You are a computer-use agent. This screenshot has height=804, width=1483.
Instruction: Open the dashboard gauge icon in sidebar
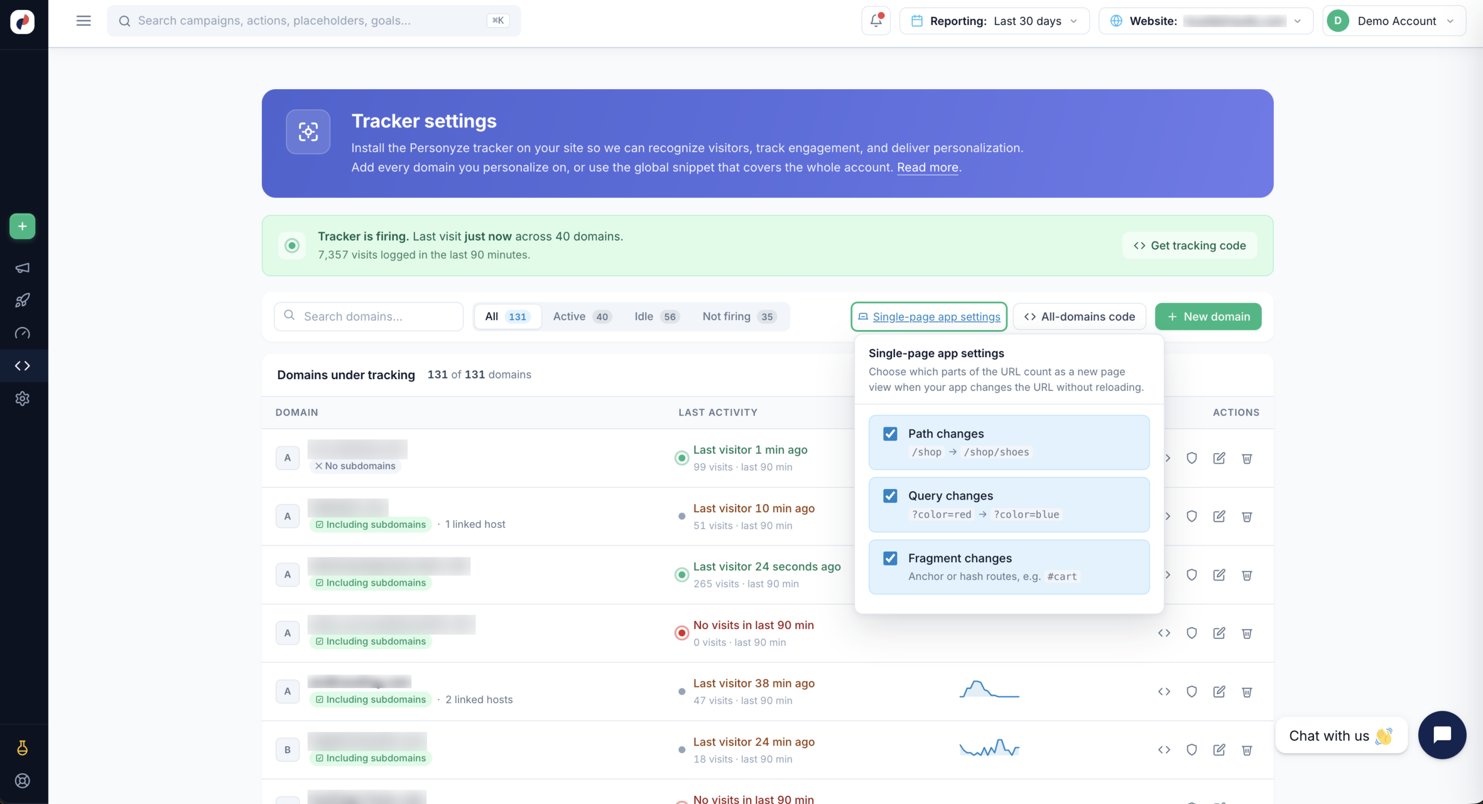22,333
